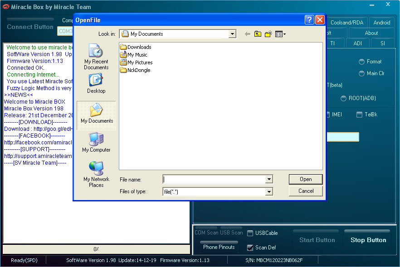The image size is (400, 267).
Task: Click the COM port combo box
Action: point(65,31)
